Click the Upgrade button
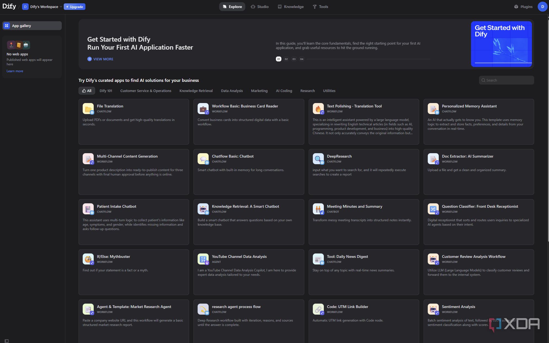Viewport: 549px width, 343px height. pos(74,7)
